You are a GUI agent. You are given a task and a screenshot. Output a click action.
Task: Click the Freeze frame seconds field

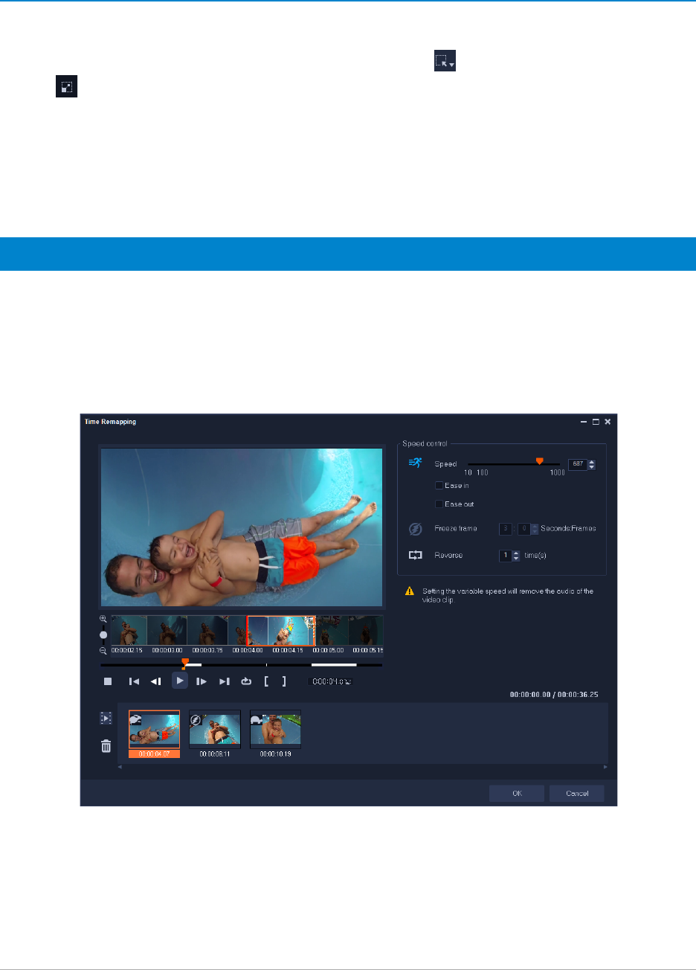(x=504, y=529)
